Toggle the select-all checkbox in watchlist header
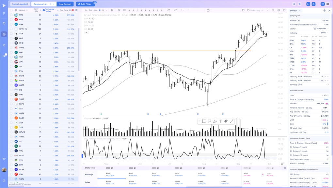 point(11,10)
